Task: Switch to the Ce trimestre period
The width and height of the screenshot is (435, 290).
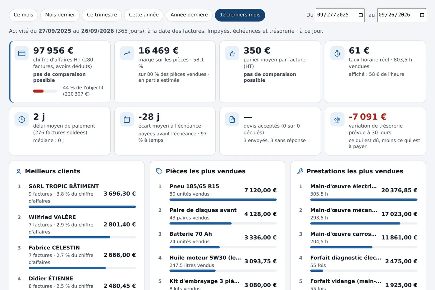Action: 102,15
